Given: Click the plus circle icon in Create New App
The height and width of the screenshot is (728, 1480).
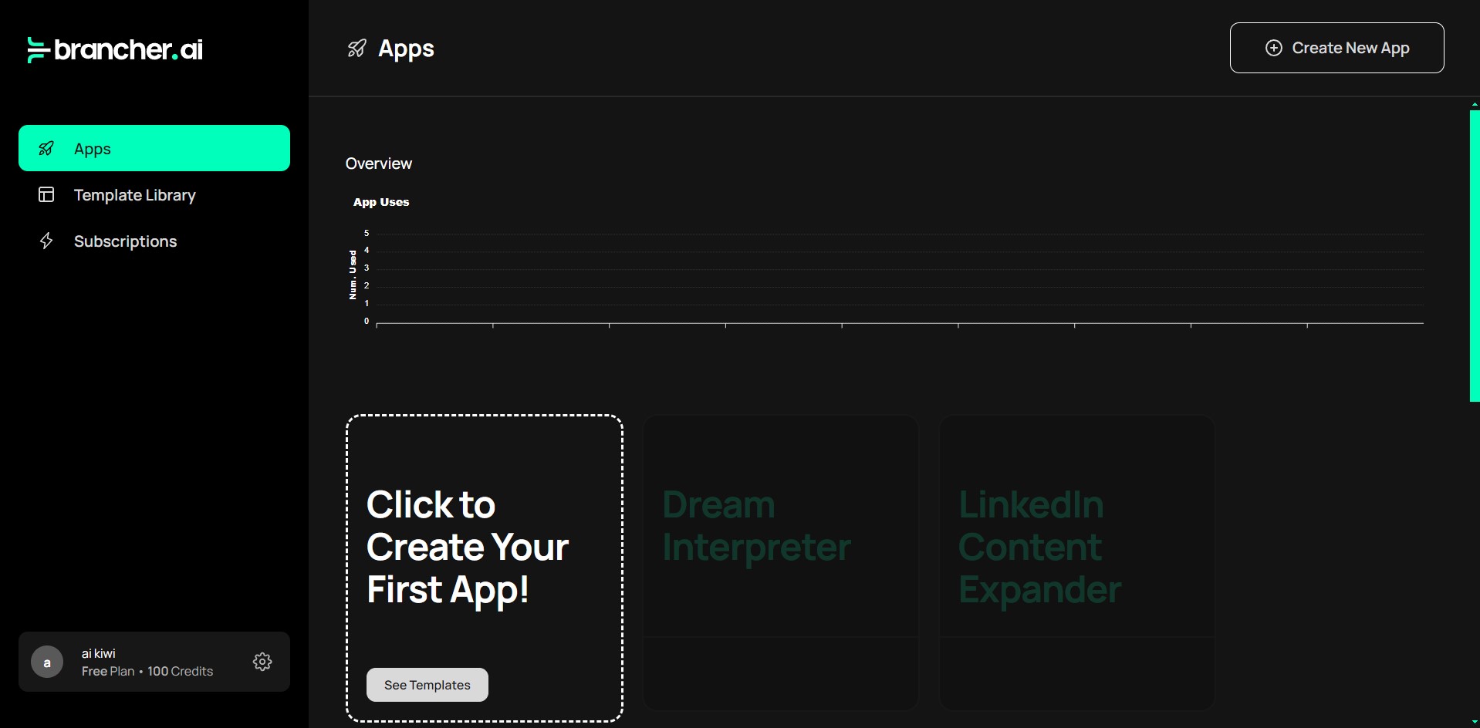Looking at the screenshot, I should [x=1274, y=48].
